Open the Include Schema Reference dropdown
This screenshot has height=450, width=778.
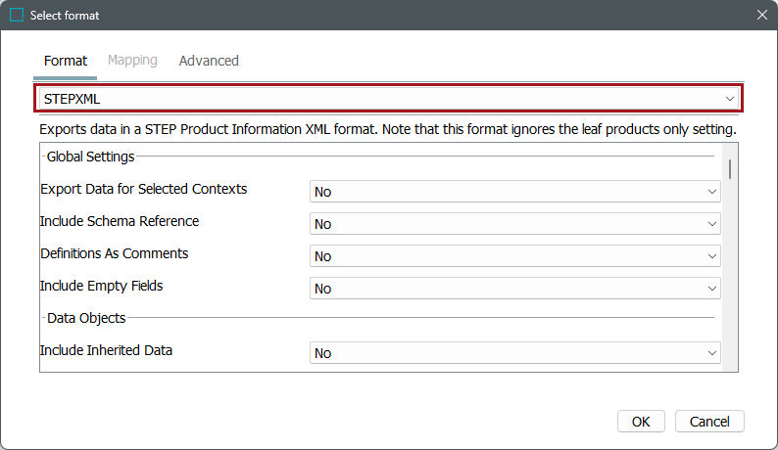[515, 224]
